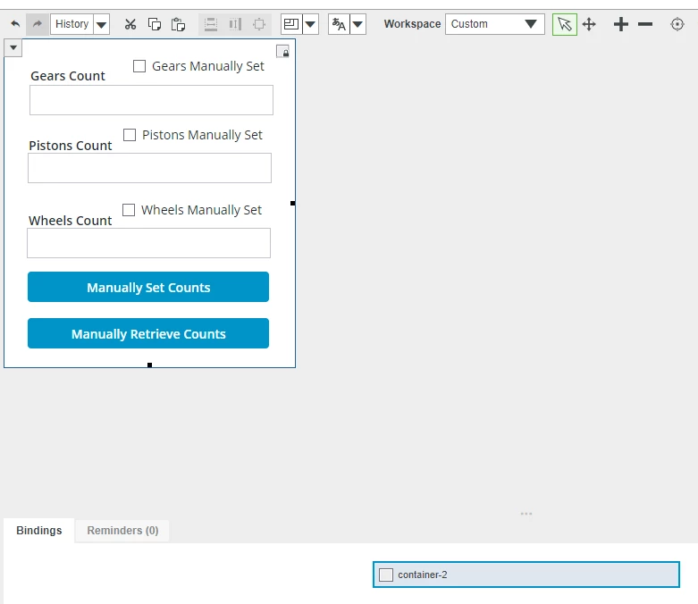Click the zoom in plus icon
The image size is (698, 604).
pos(620,24)
